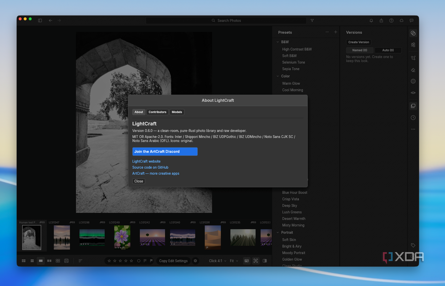Select the eye-shaped tool in right rail
Viewport: 445px width, 286px height.
[x=413, y=93]
